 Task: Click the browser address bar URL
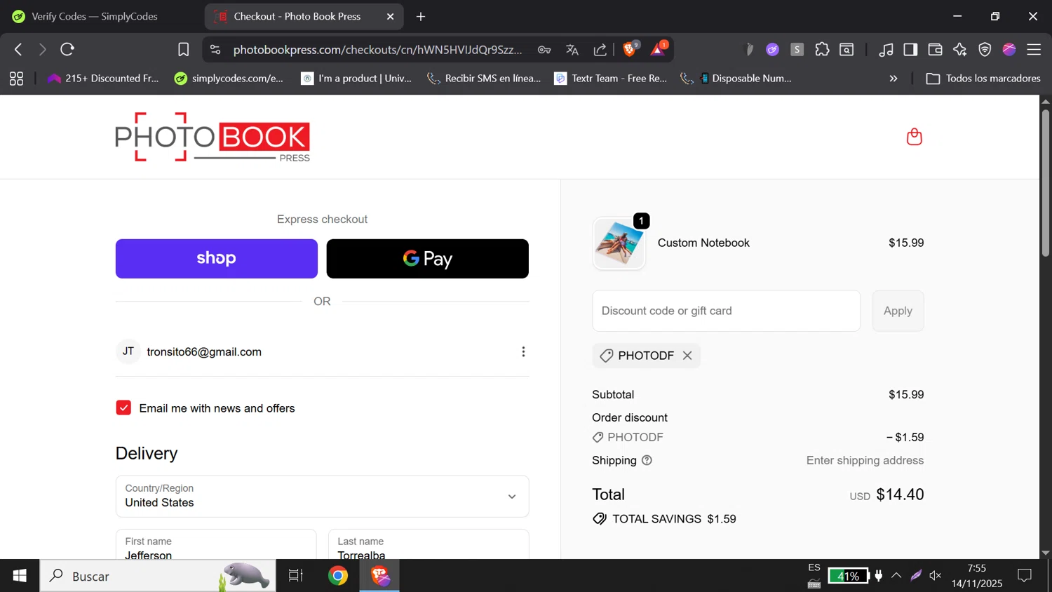(x=377, y=49)
